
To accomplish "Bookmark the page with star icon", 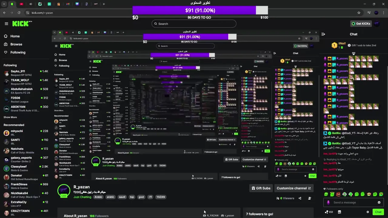I will (359, 13).
